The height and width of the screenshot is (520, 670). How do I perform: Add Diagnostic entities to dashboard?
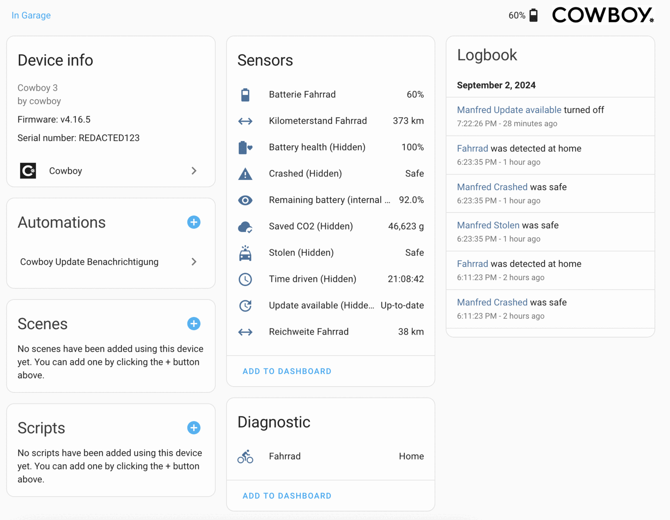(287, 496)
